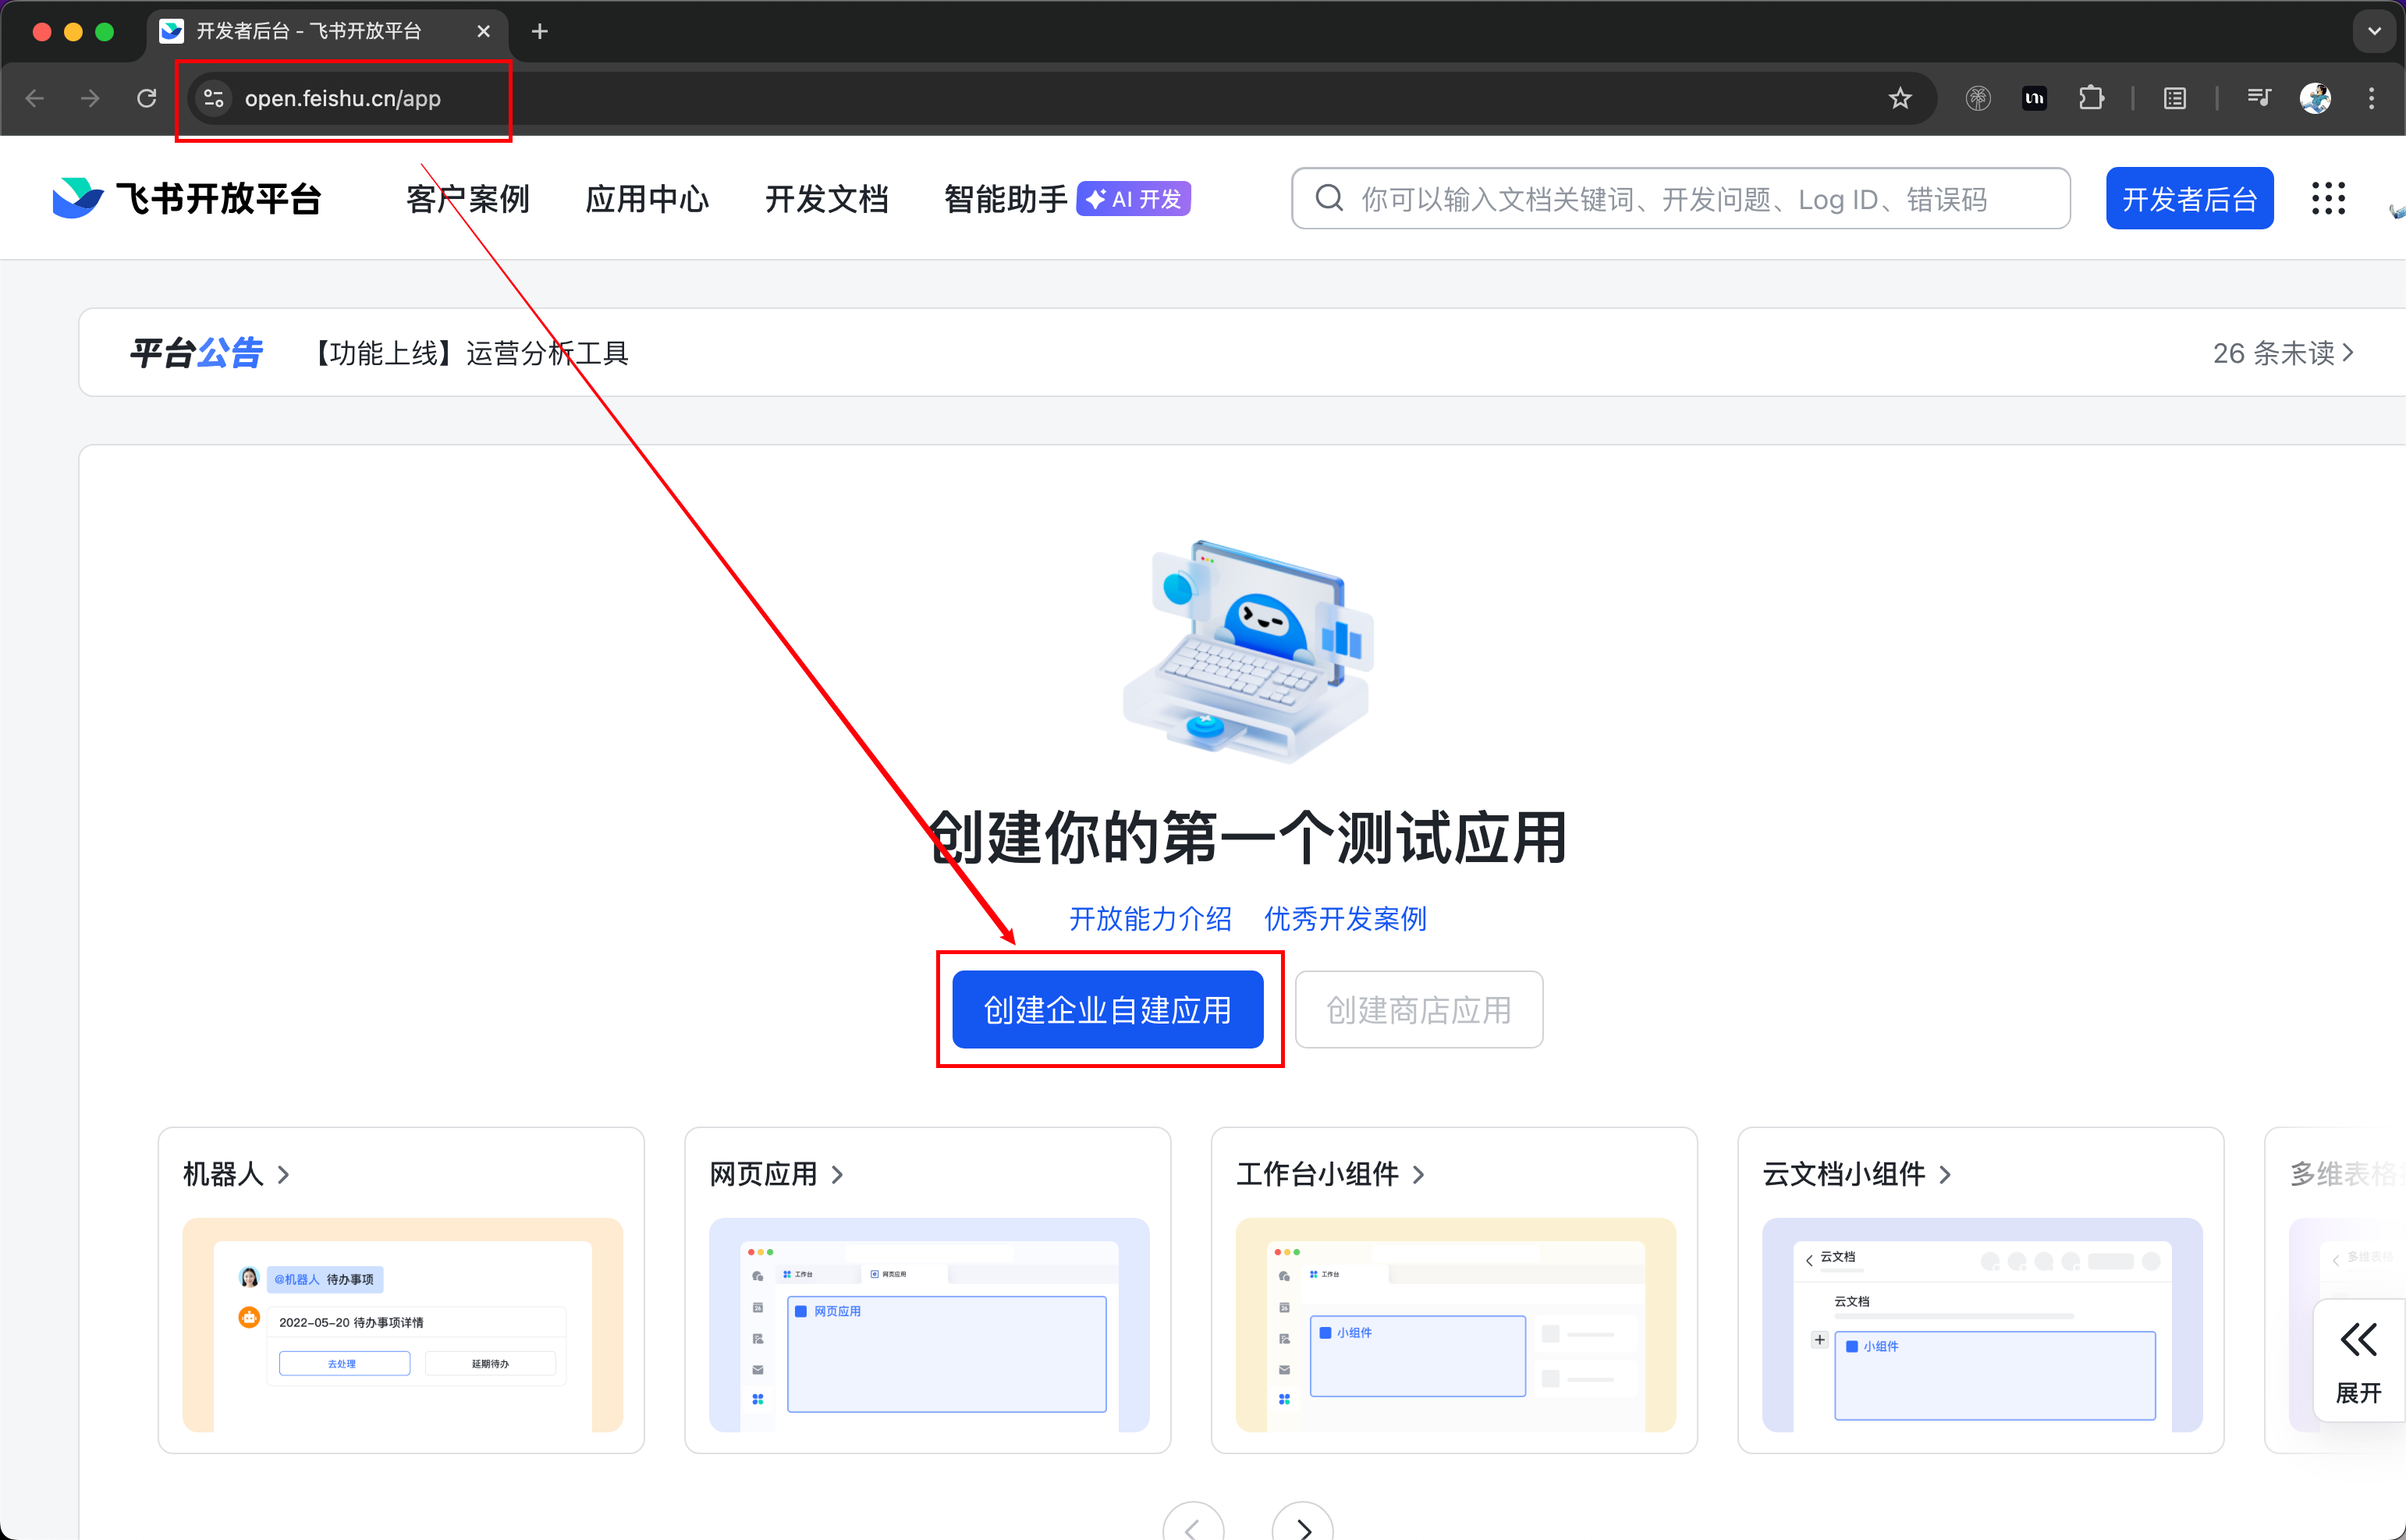Reload the page with the refresh icon
2406x1540 pixels.
click(147, 98)
